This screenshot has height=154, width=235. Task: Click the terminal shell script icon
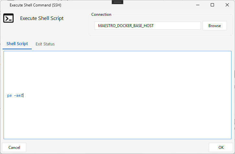pos(8,18)
